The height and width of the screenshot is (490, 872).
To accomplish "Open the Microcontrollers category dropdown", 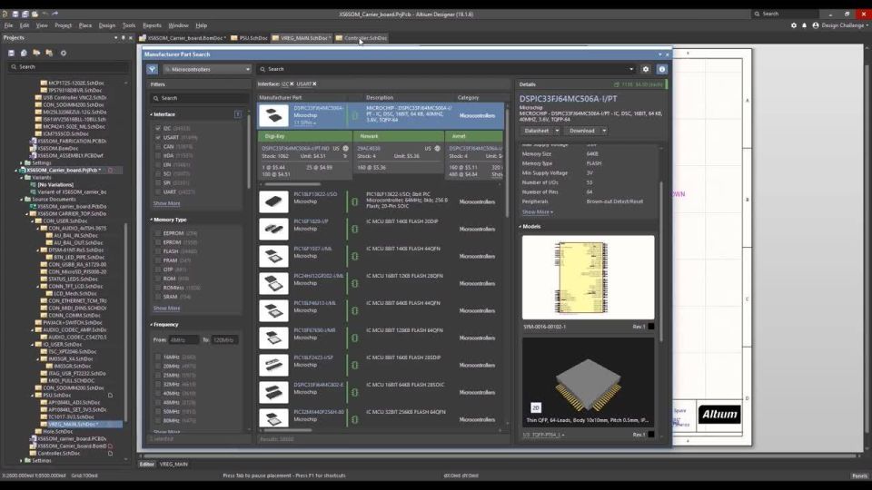I will pos(207,70).
